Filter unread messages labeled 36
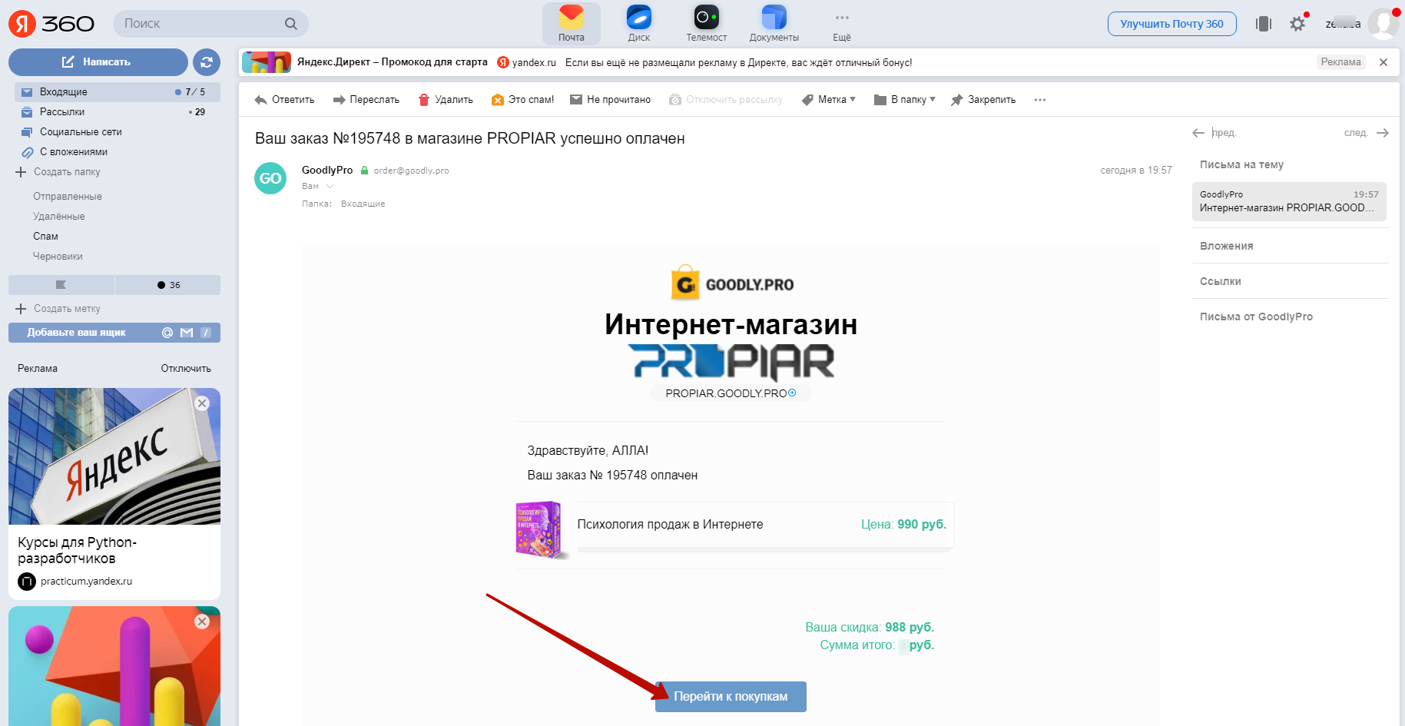This screenshot has height=726, width=1405. (168, 285)
